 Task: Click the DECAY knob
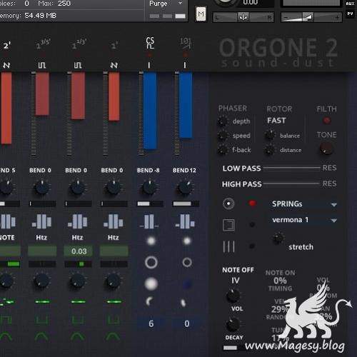[233, 324]
